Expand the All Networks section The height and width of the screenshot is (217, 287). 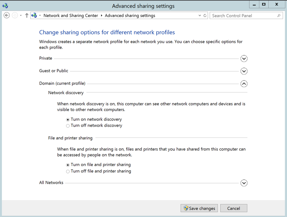coord(244,183)
